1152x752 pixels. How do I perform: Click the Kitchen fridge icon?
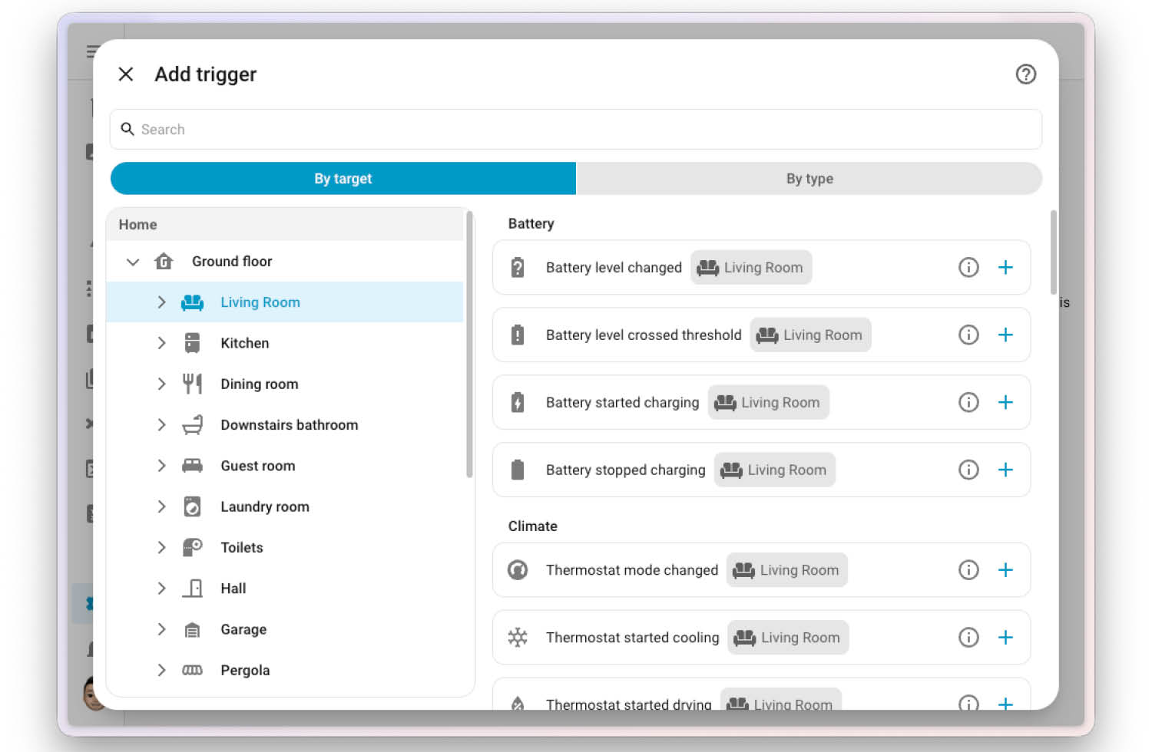pyautogui.click(x=192, y=343)
